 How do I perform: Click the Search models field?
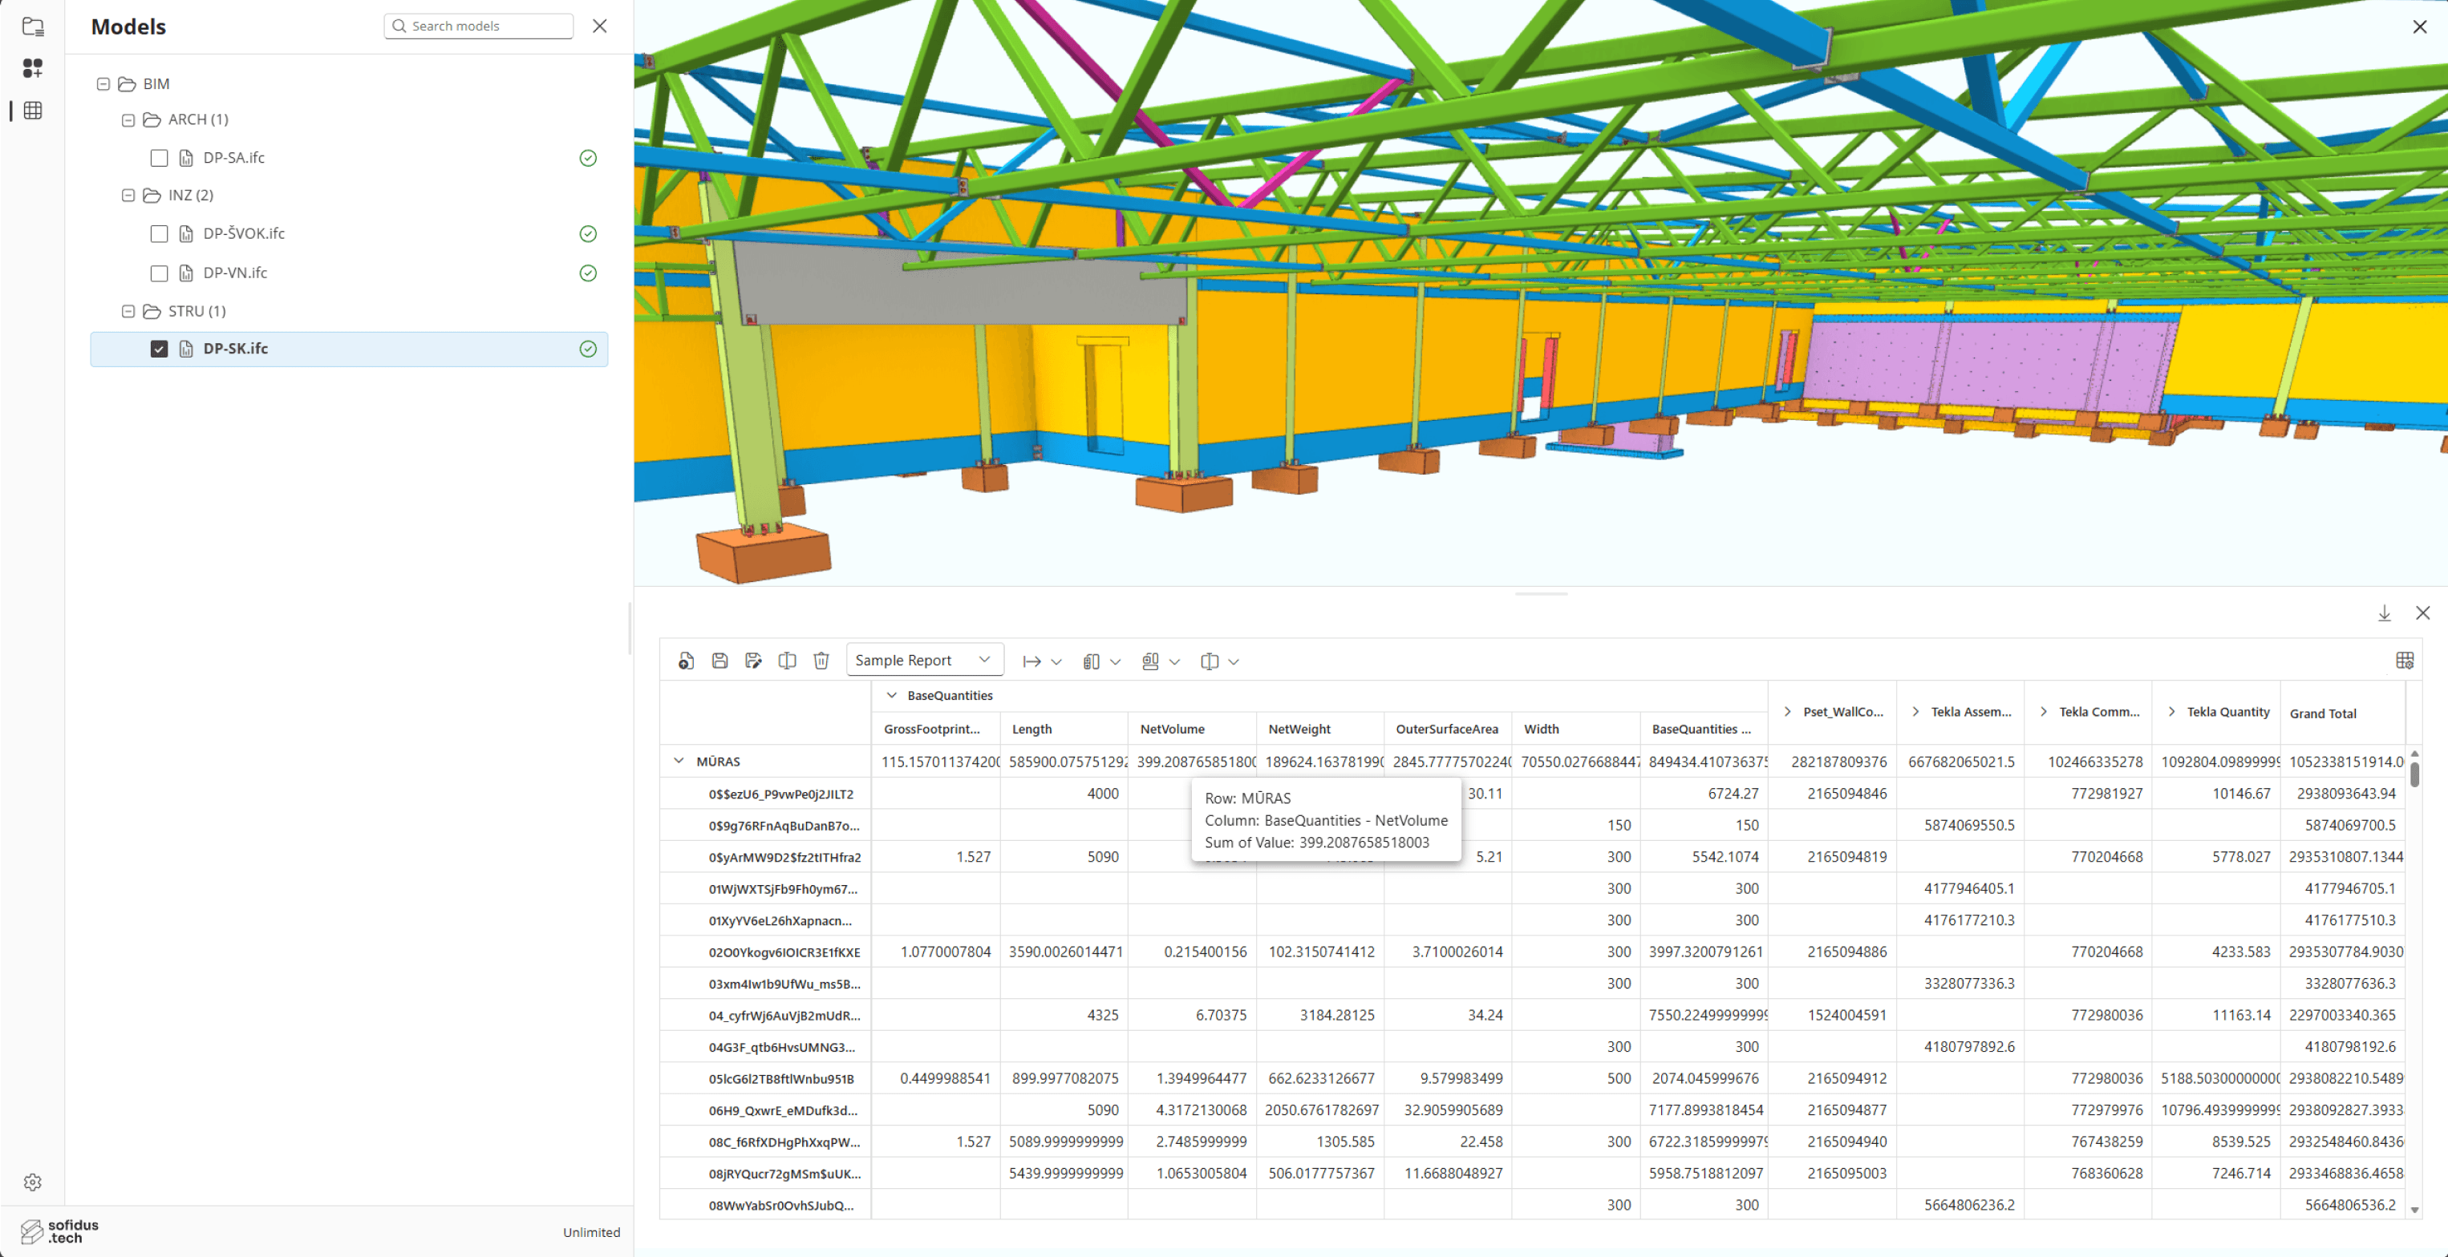click(478, 26)
